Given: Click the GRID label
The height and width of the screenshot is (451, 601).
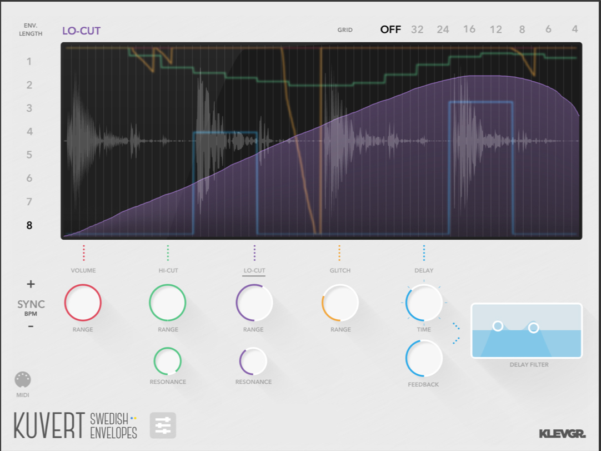Looking at the screenshot, I should point(345,30).
